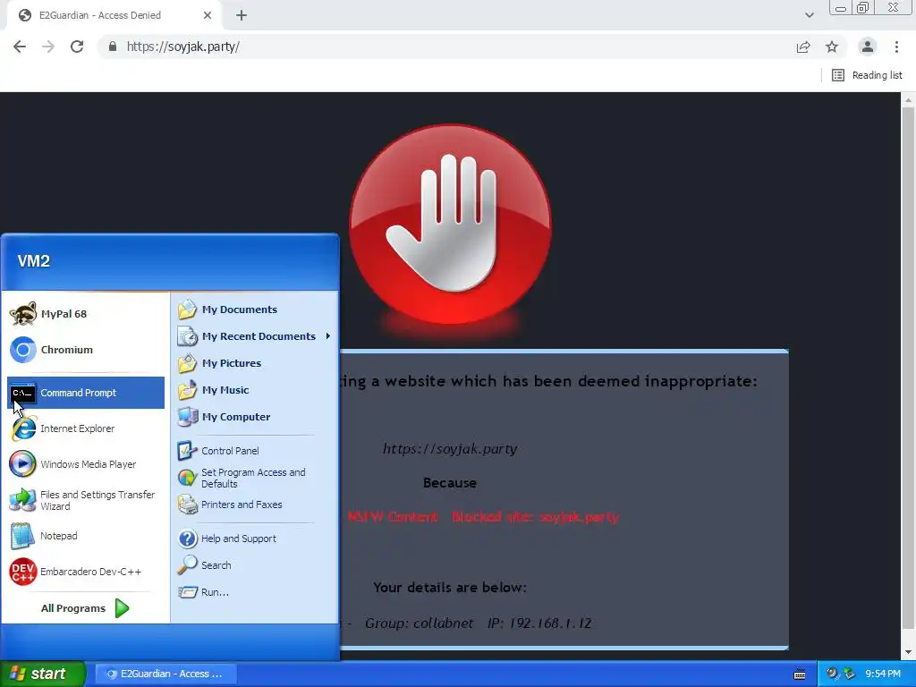Start Files and Settings Transfer Wizard

(85, 500)
